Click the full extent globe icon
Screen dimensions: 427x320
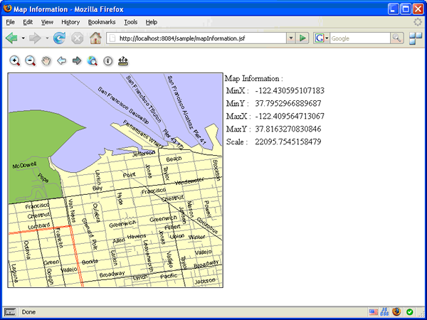coord(93,61)
